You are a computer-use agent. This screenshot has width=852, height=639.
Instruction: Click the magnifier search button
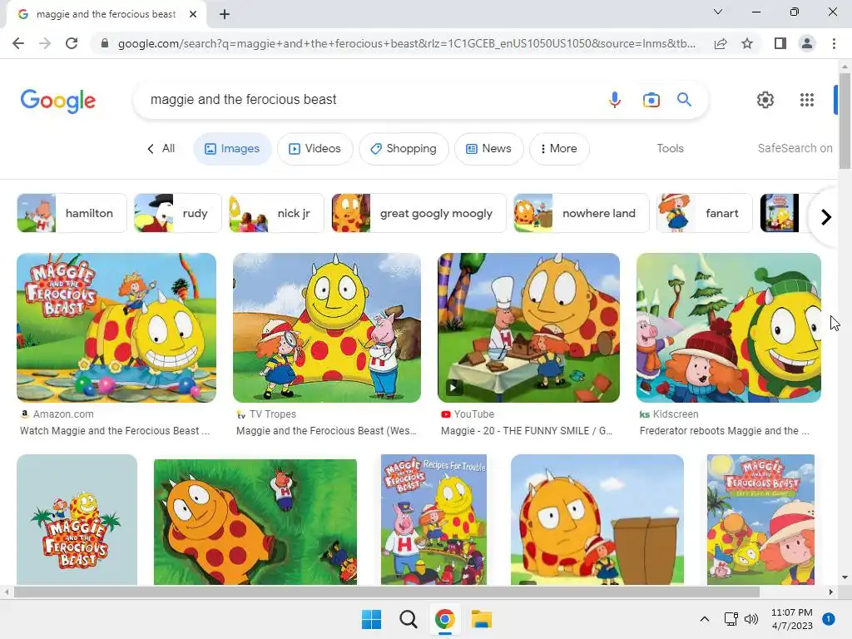[684, 100]
